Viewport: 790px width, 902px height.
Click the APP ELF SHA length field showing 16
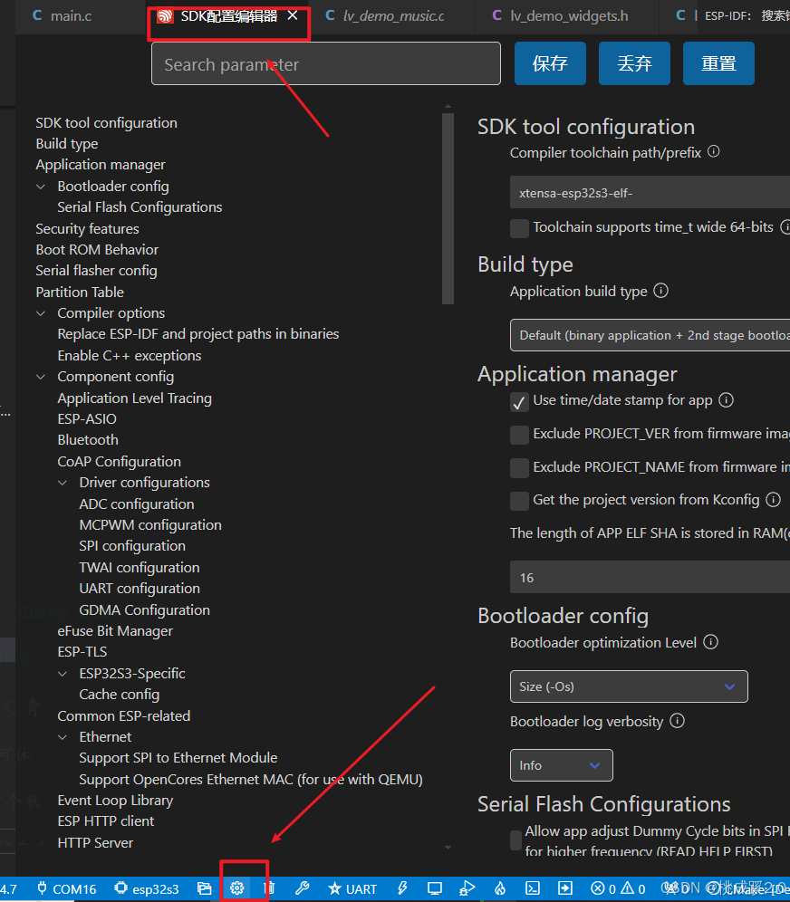pyautogui.click(x=650, y=577)
